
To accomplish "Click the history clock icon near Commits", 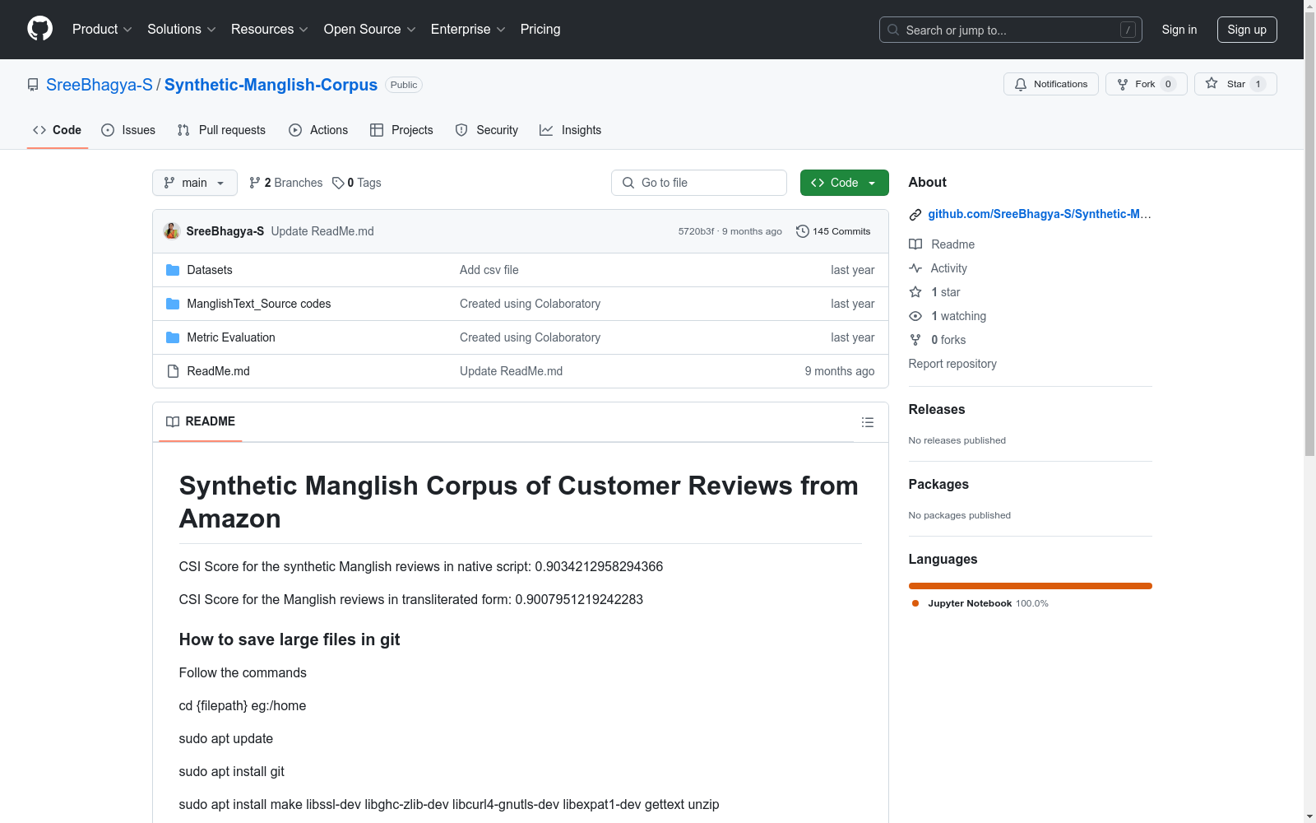I will 803,231.
